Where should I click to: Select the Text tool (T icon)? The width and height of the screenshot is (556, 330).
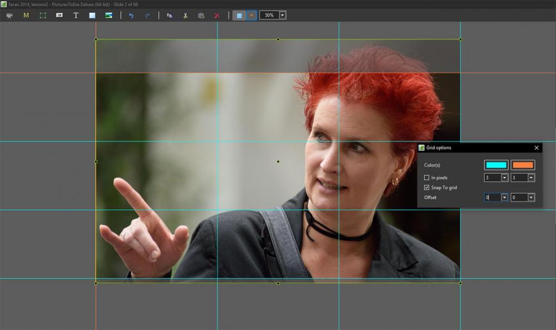[76, 16]
